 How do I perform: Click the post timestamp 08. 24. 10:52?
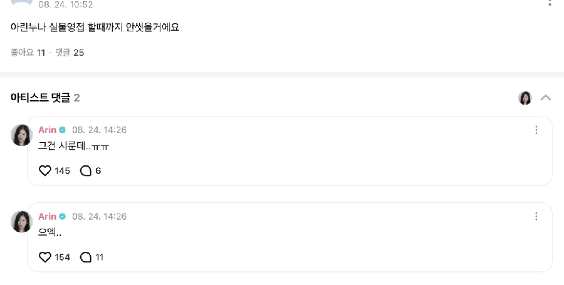(x=65, y=4)
